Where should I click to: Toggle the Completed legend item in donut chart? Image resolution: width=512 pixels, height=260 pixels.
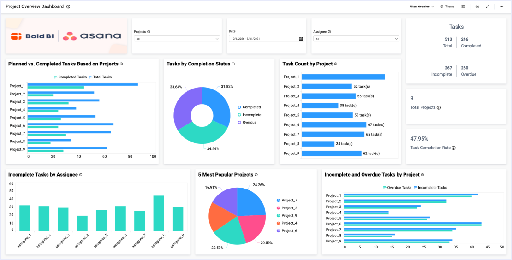251,107
